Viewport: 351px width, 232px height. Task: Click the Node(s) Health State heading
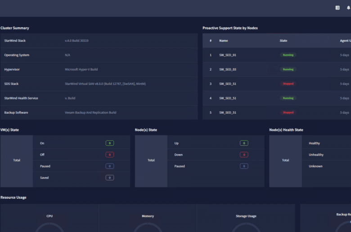286,130
